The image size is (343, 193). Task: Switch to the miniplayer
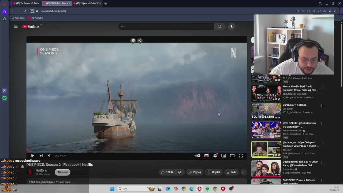point(224,156)
